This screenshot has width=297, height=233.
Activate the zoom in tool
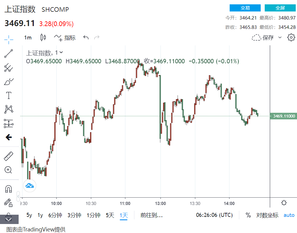[8, 170]
